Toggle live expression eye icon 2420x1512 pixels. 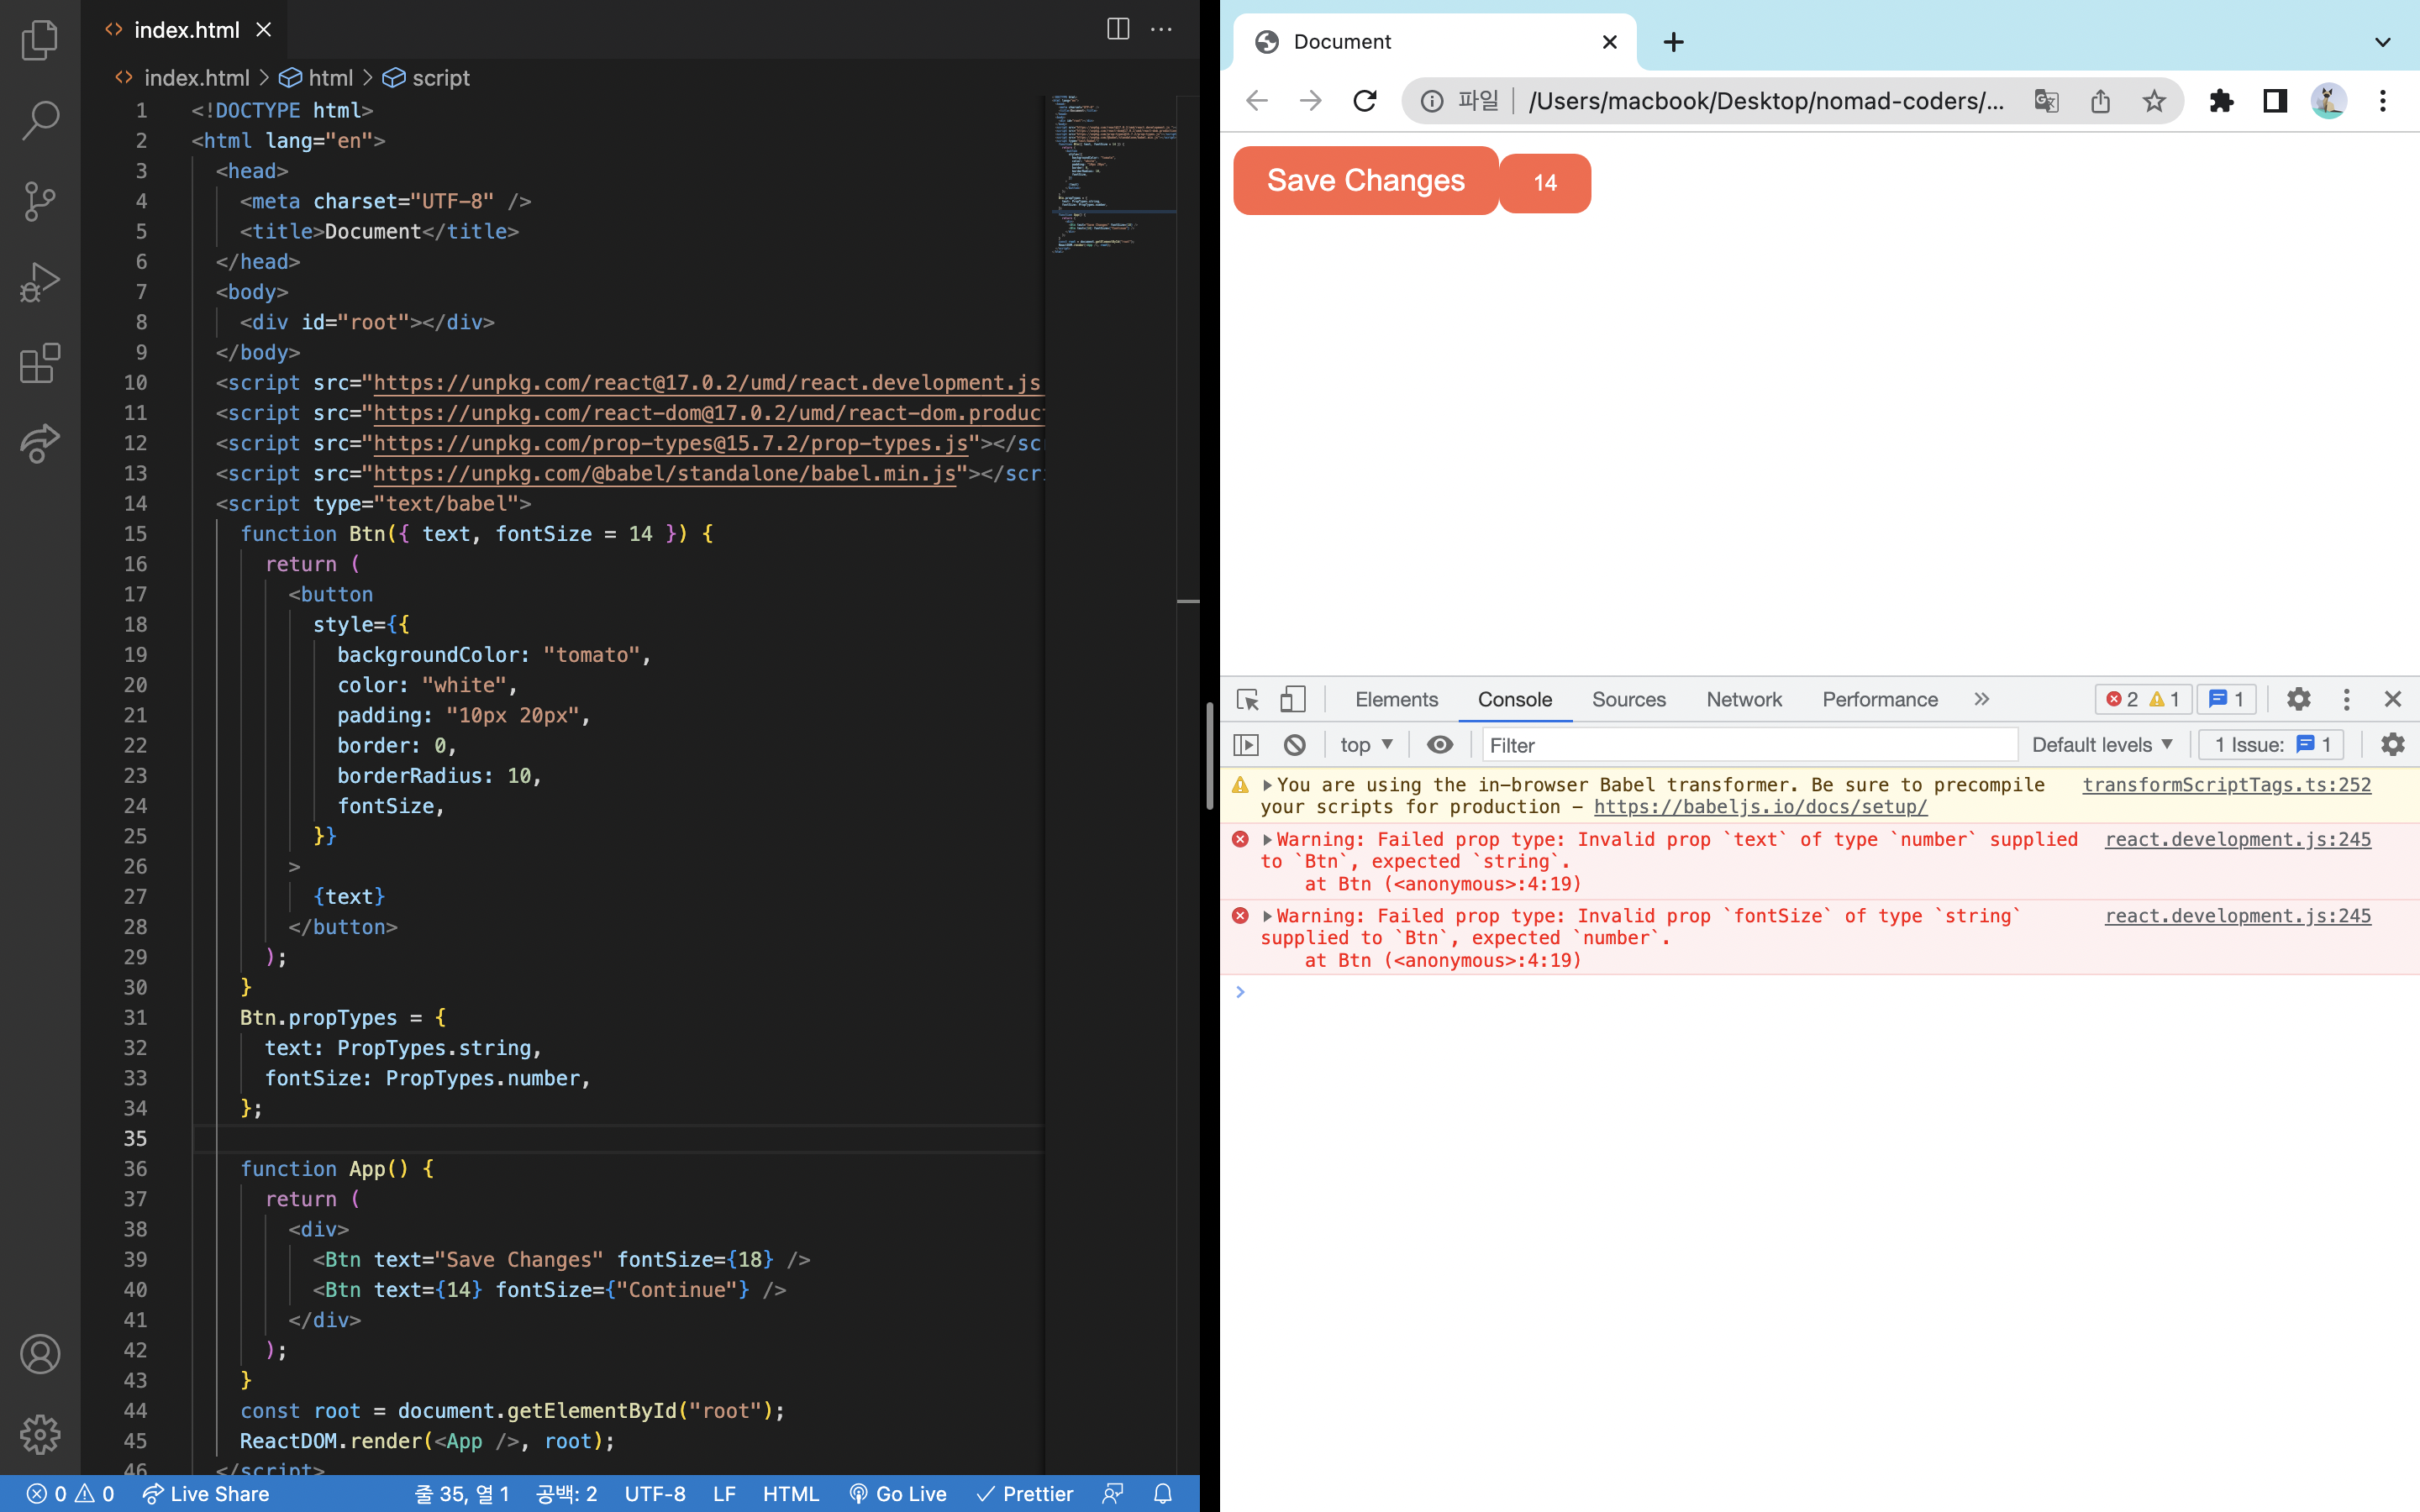(1440, 745)
